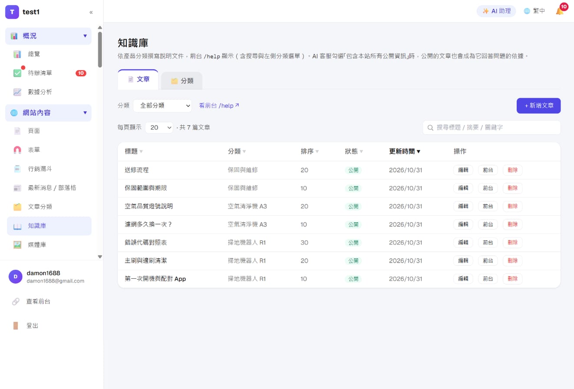Open the AI 助理 assistant
Viewport: 574px width, 389px height.
click(x=496, y=11)
